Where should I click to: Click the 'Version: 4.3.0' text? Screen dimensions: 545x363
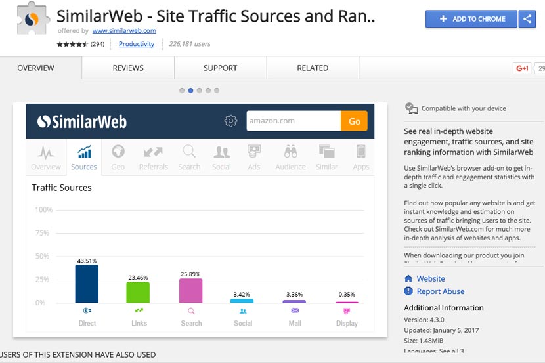point(424,320)
